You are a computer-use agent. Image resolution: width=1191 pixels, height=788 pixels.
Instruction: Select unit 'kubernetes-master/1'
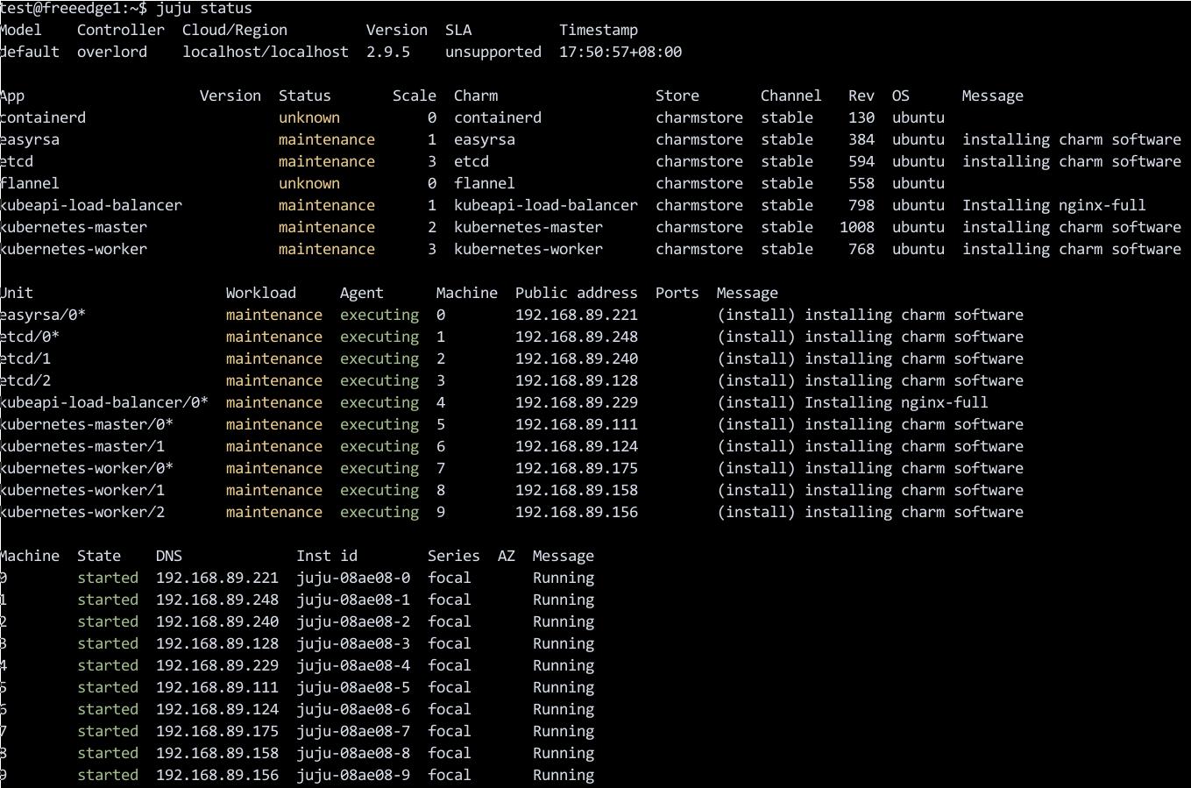pyautogui.click(x=82, y=446)
